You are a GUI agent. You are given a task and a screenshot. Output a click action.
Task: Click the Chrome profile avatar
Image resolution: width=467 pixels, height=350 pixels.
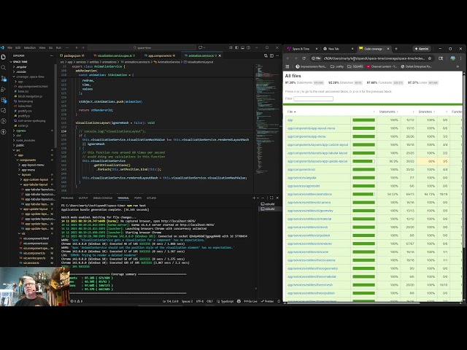click(453, 58)
